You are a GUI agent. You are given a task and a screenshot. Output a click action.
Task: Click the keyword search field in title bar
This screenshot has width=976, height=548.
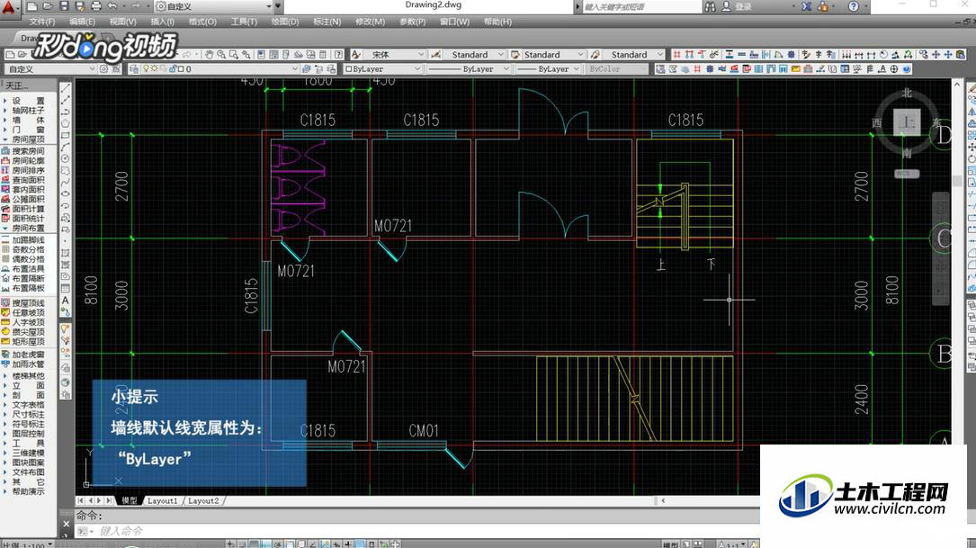pos(640,6)
